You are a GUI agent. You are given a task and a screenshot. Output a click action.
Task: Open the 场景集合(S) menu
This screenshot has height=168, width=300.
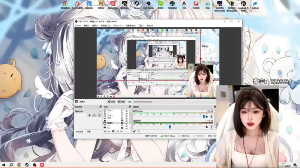pos(130,25)
